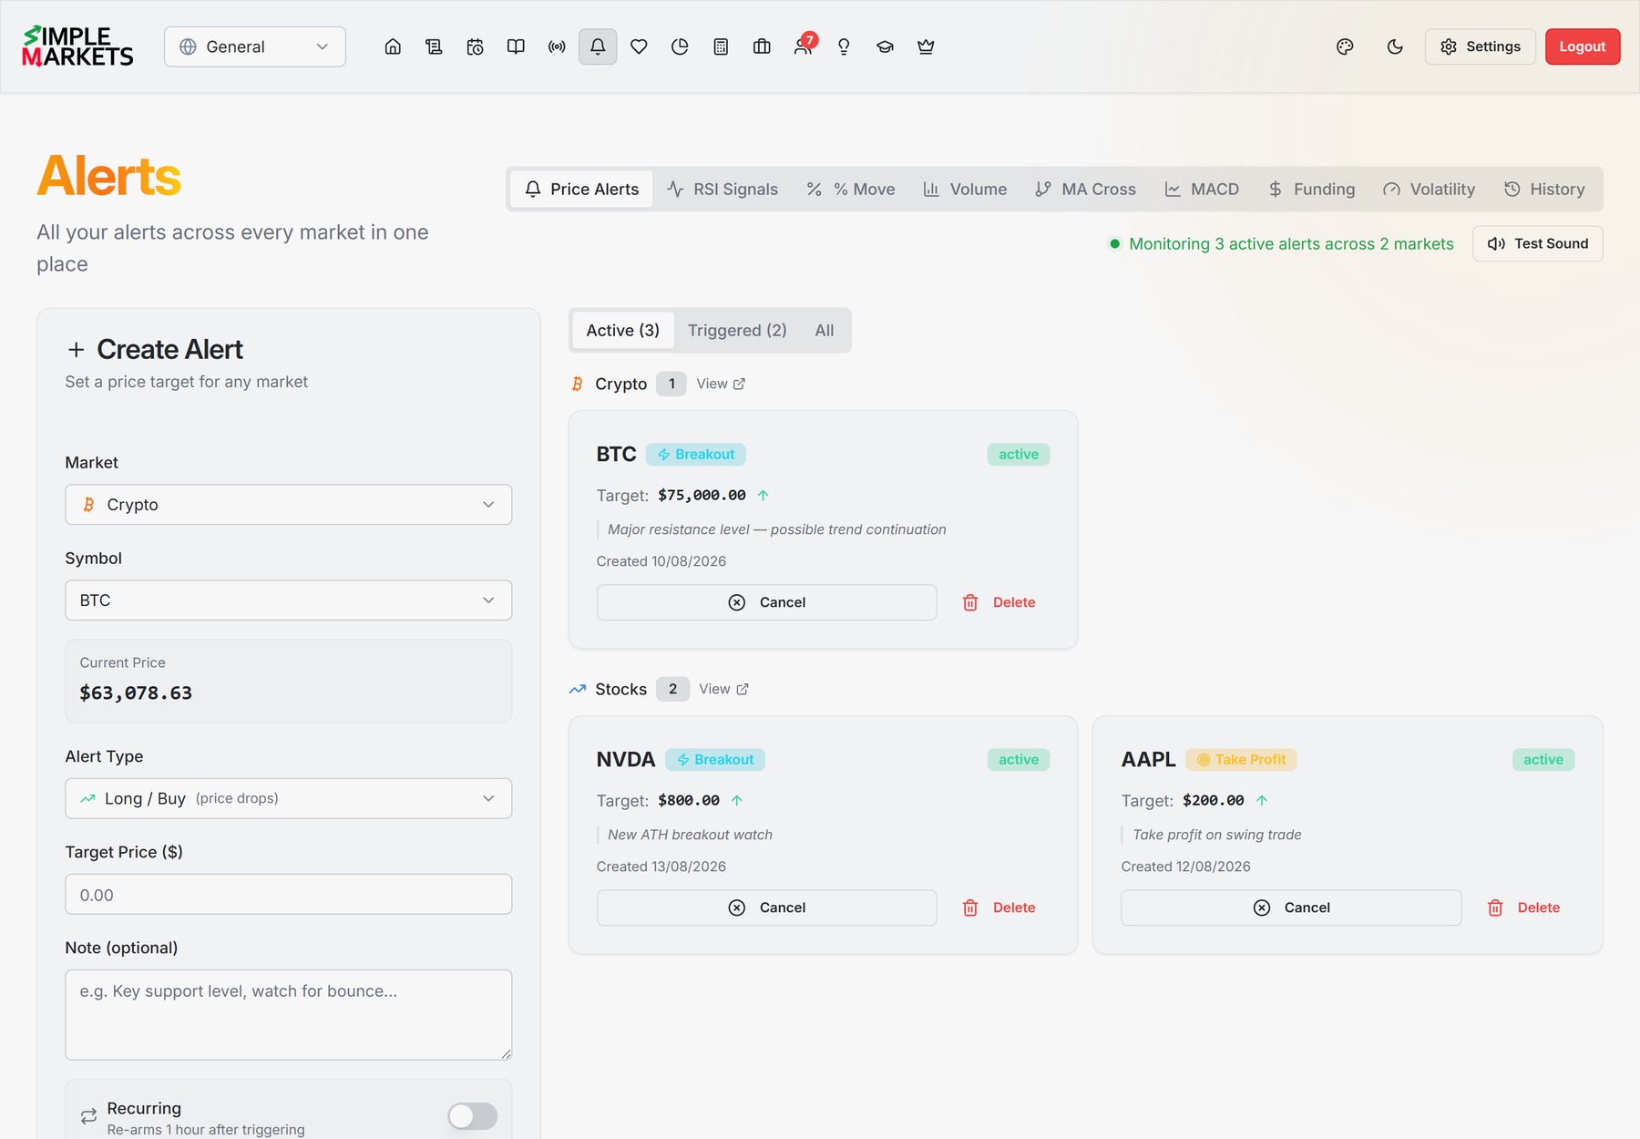Open the live broadcast signal icon
This screenshot has width=1640, height=1139.
557,46
